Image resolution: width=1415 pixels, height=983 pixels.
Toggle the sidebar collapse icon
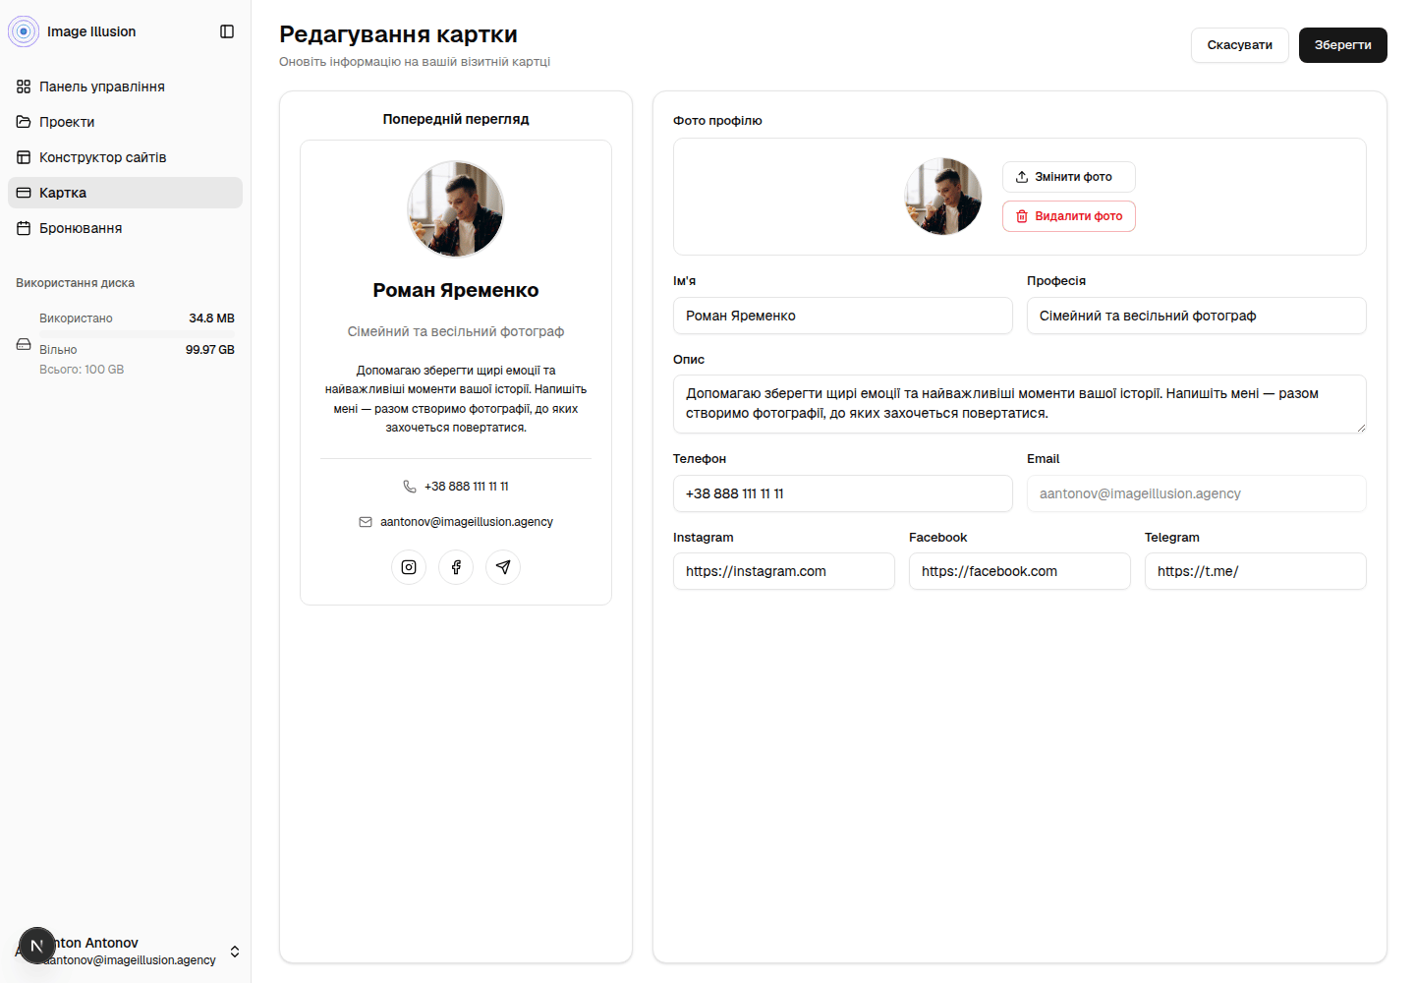click(227, 31)
